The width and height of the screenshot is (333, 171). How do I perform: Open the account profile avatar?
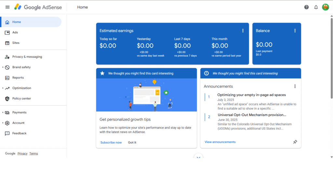(x=325, y=7)
